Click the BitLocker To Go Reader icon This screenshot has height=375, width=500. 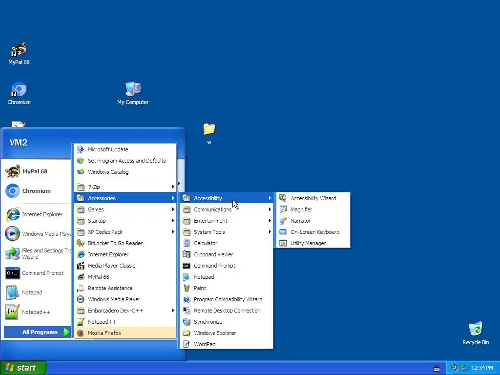81,243
